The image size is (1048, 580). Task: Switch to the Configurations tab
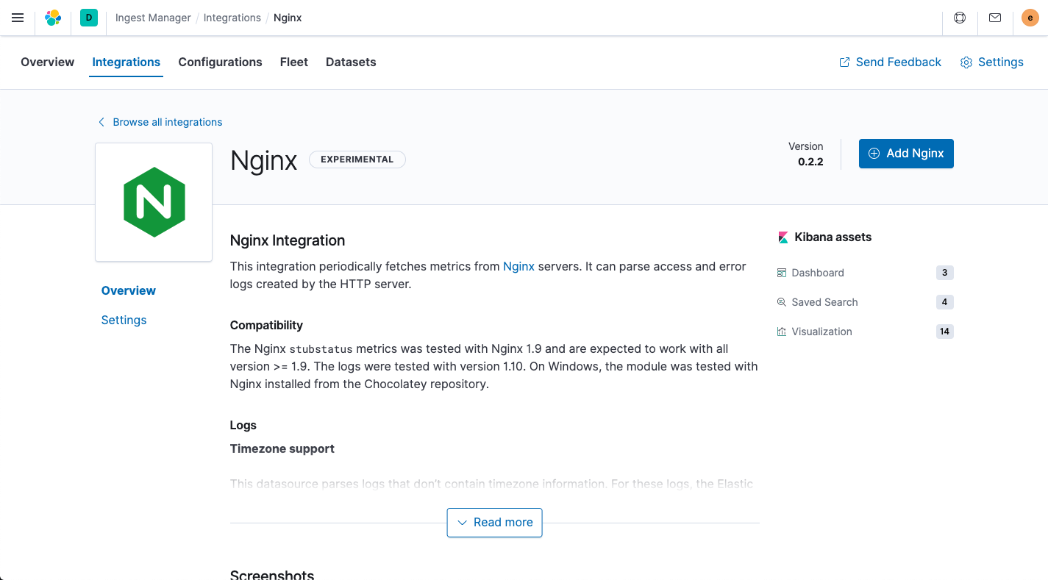220,62
